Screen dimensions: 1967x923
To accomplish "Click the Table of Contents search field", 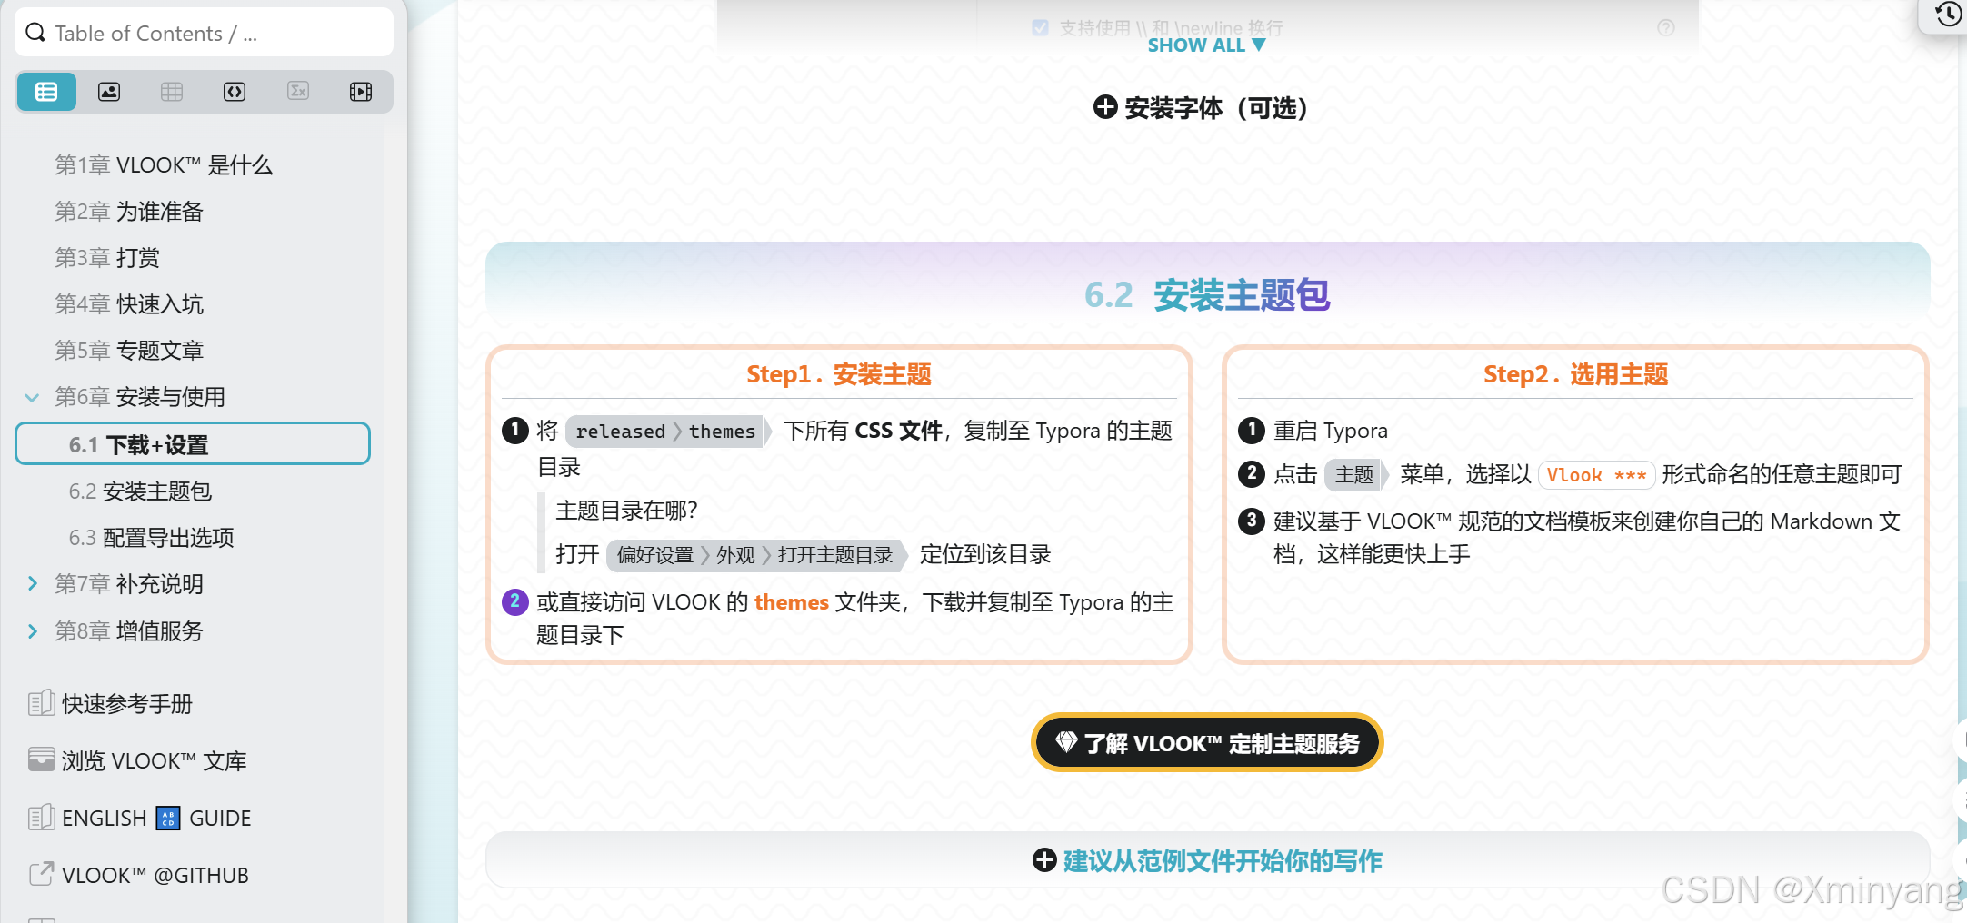I will (x=205, y=33).
